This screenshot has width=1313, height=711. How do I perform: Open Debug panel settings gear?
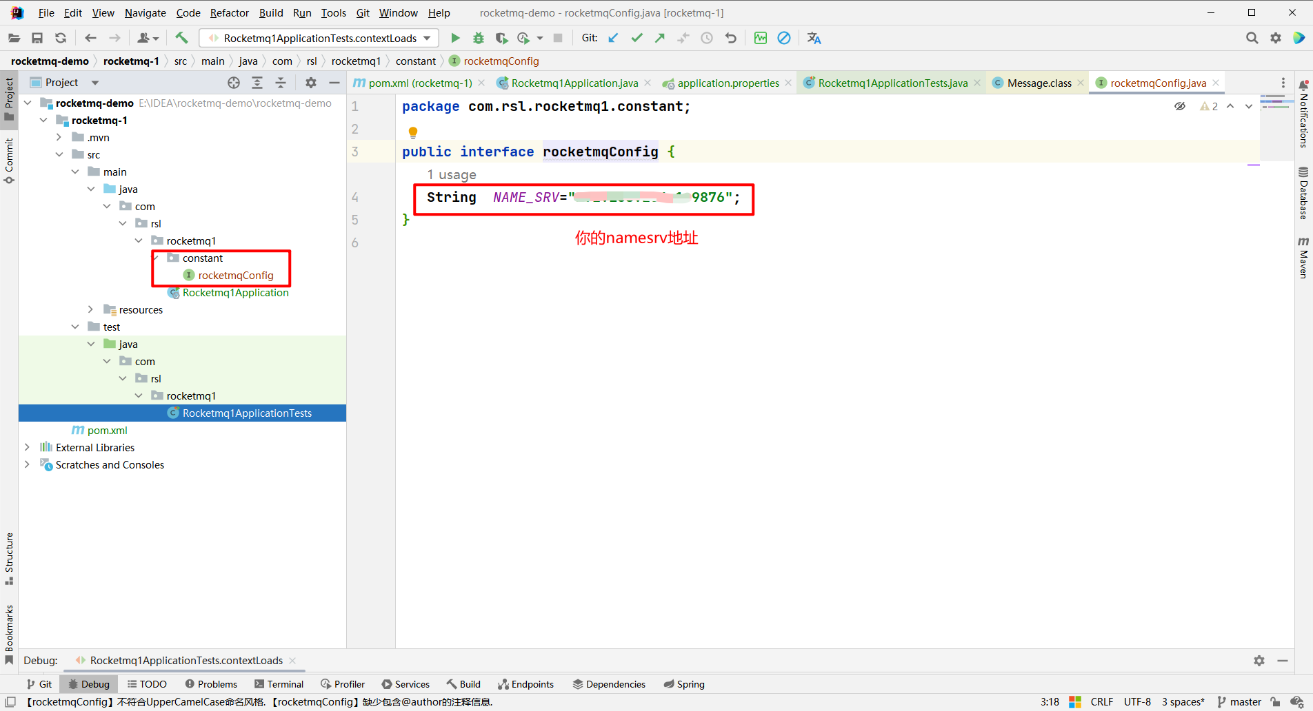tap(1259, 661)
